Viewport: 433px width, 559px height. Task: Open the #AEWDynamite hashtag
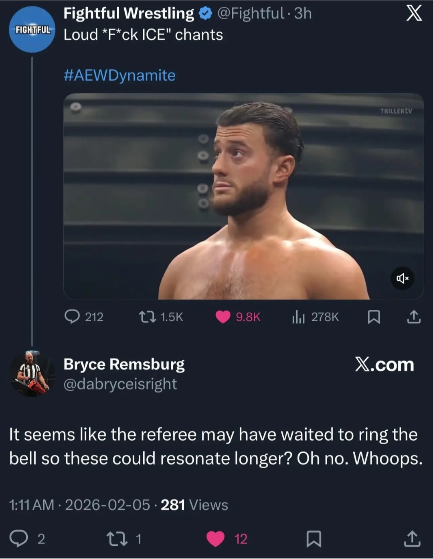[x=119, y=75]
